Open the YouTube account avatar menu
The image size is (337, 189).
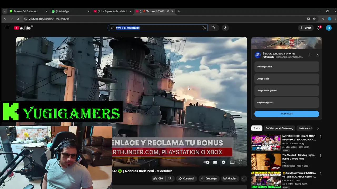click(329, 28)
